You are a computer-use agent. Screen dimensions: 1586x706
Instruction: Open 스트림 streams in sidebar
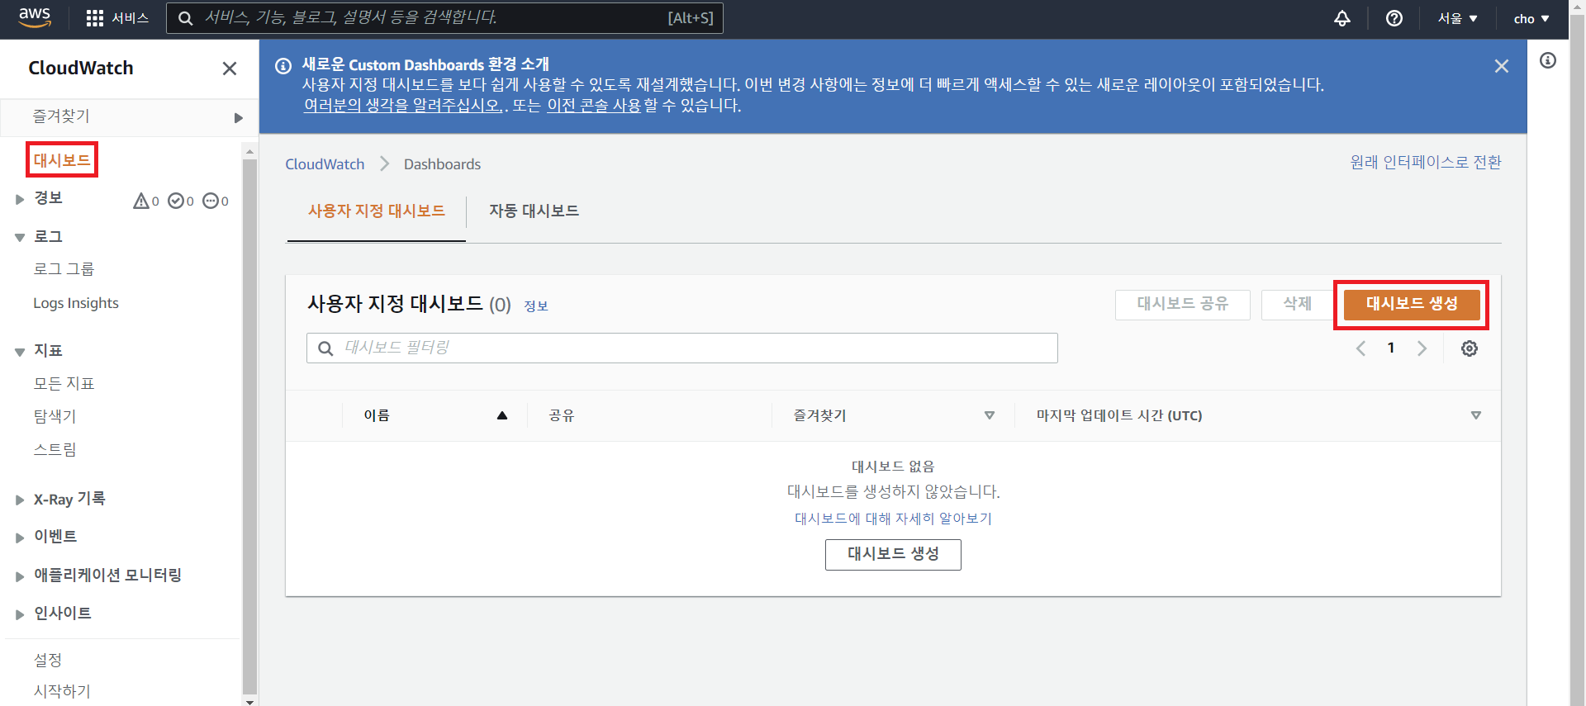click(x=55, y=449)
